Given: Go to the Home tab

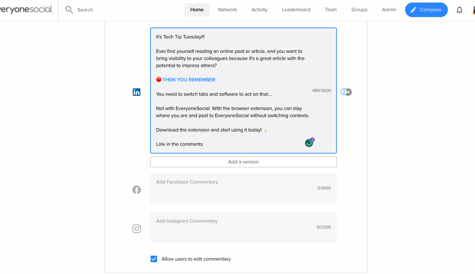Looking at the screenshot, I should pyautogui.click(x=197, y=10).
